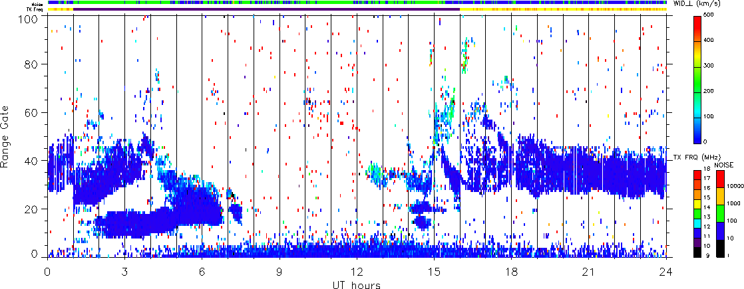Click the 300 label on the width colorbar
The image size is (744, 289).
pyautogui.click(x=710, y=67)
